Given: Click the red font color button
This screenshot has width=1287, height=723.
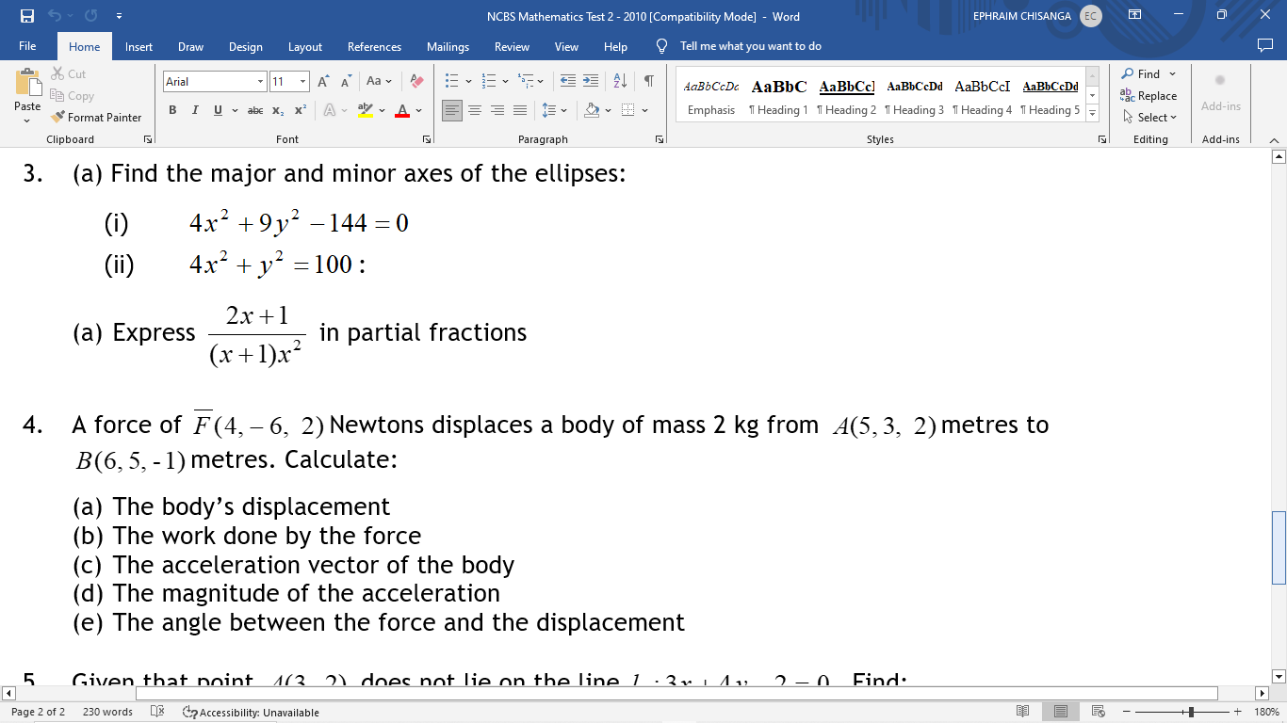Looking at the screenshot, I should [402, 110].
